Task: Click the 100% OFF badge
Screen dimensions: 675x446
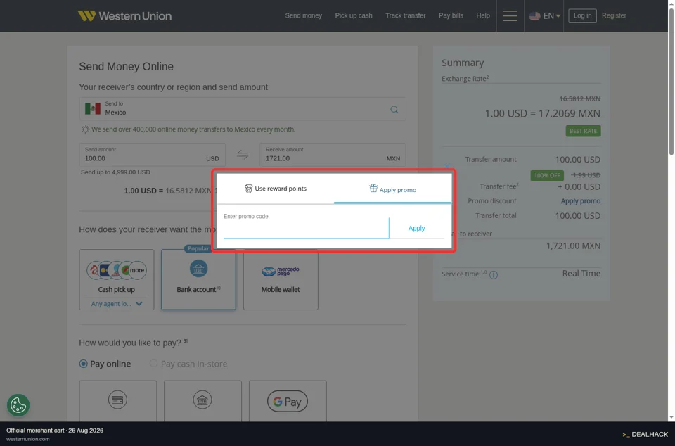Action: pyautogui.click(x=547, y=175)
